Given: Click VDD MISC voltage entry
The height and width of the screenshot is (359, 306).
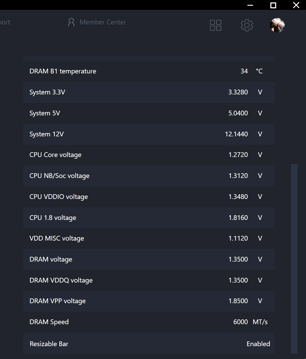Looking at the screenshot, I should (x=149, y=238).
